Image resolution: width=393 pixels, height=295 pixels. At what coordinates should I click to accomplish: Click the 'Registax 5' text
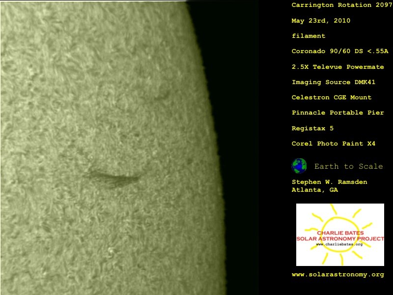[x=312, y=128]
